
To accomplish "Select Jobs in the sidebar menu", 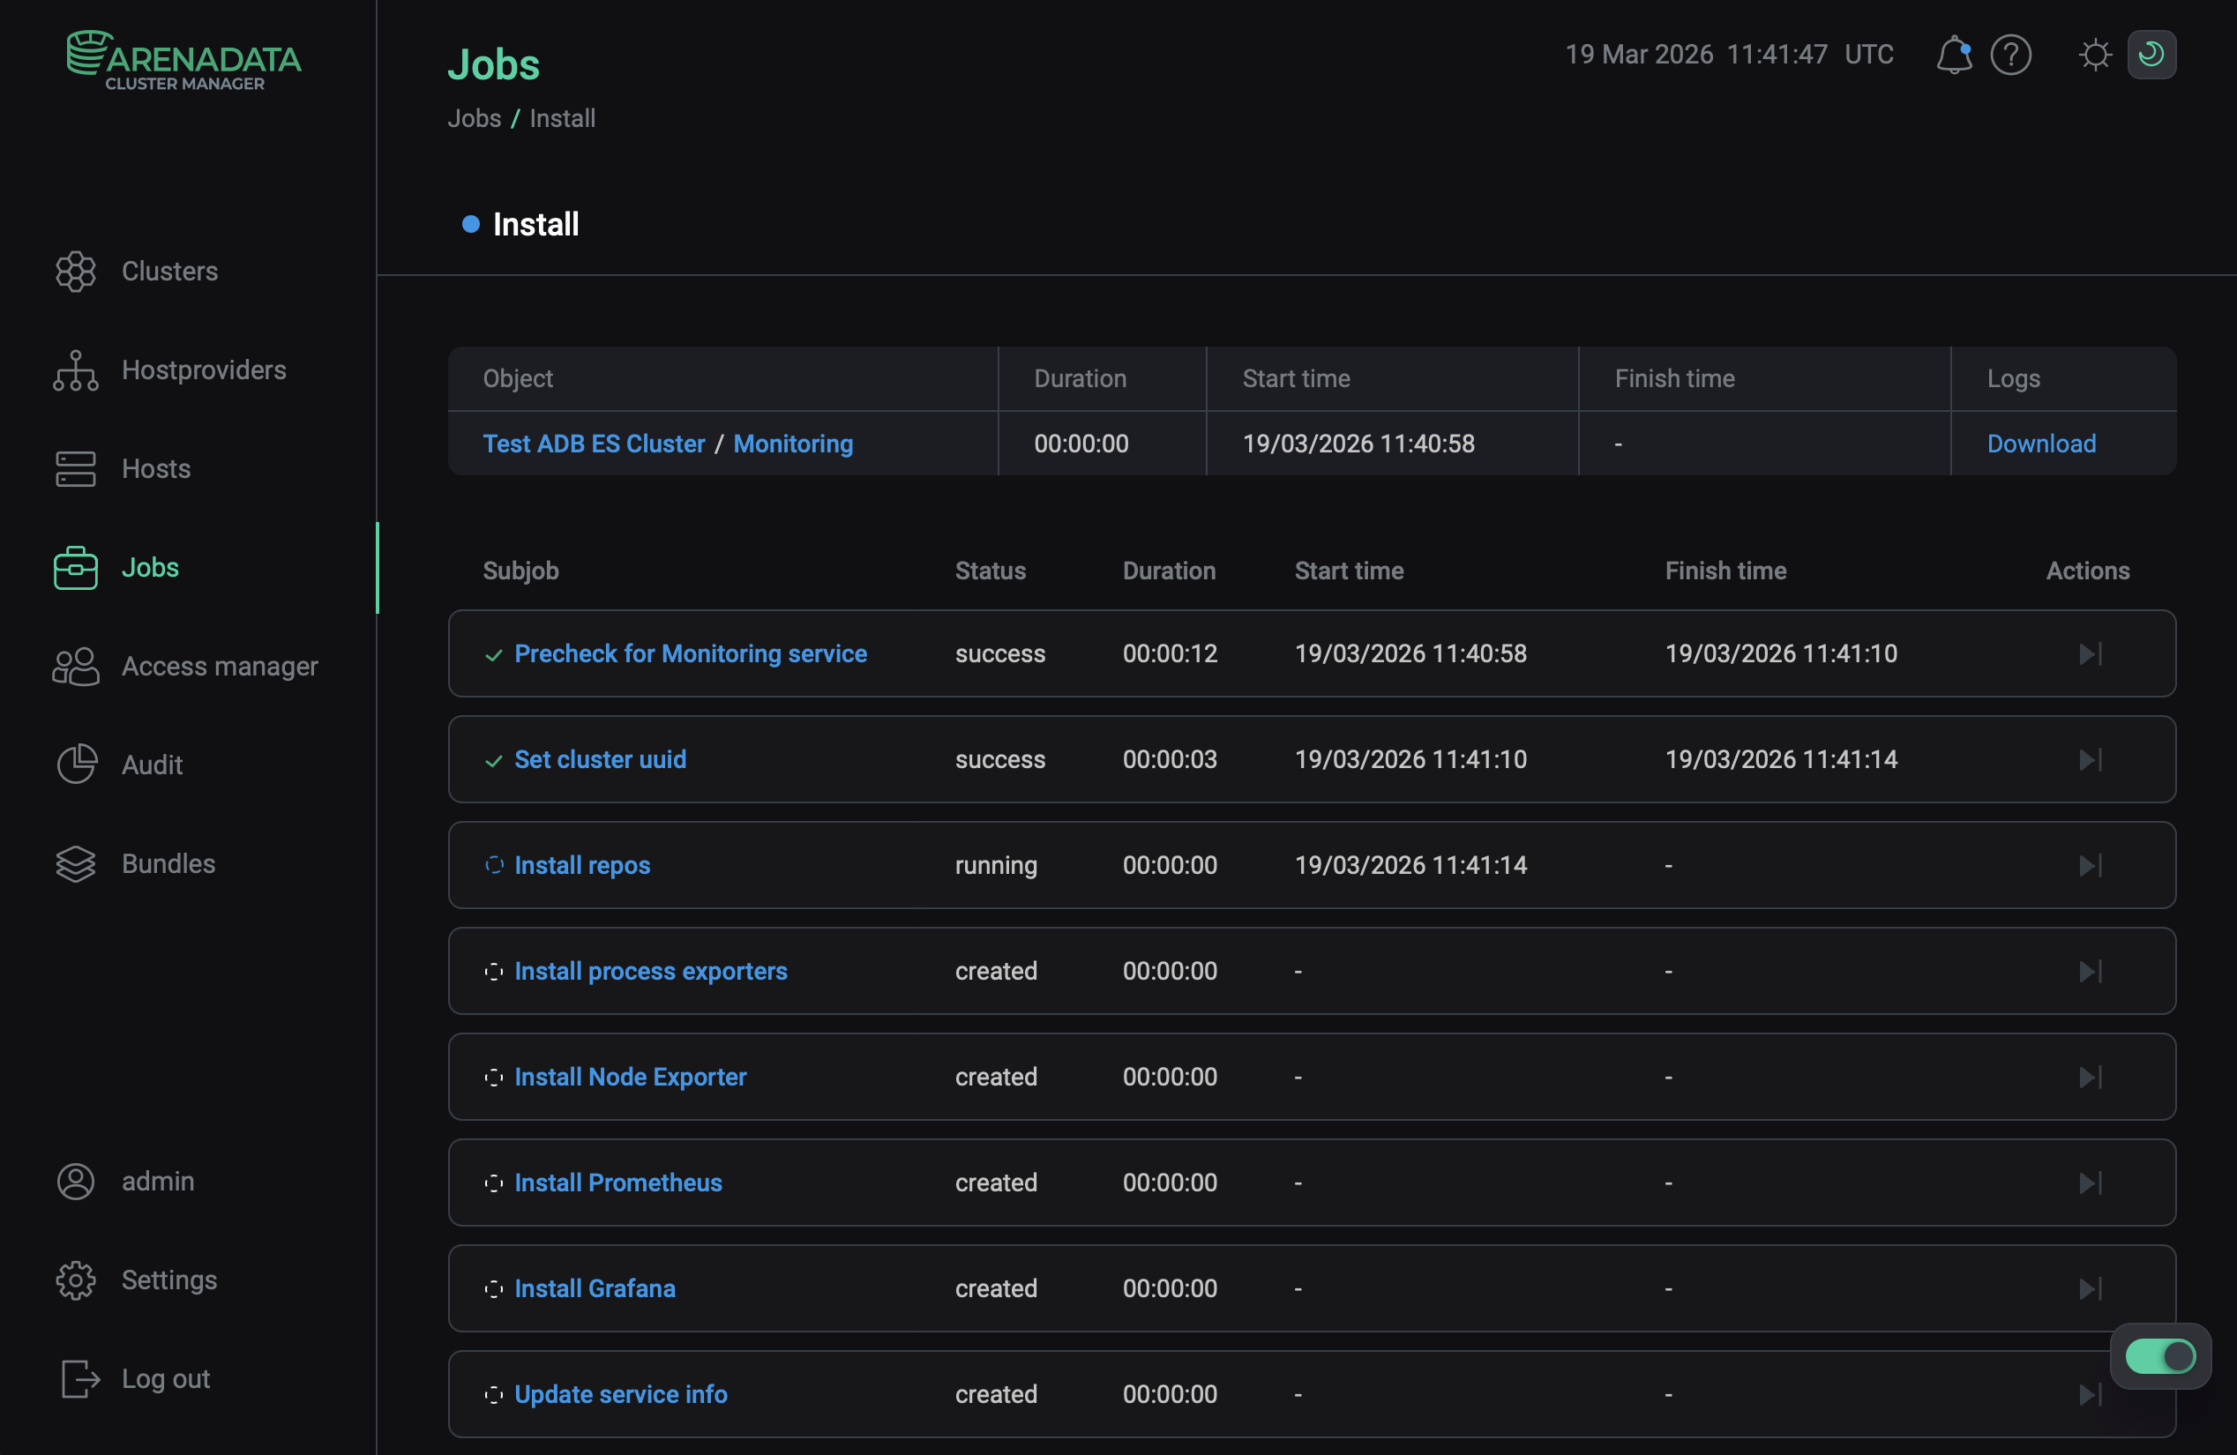I will (149, 566).
